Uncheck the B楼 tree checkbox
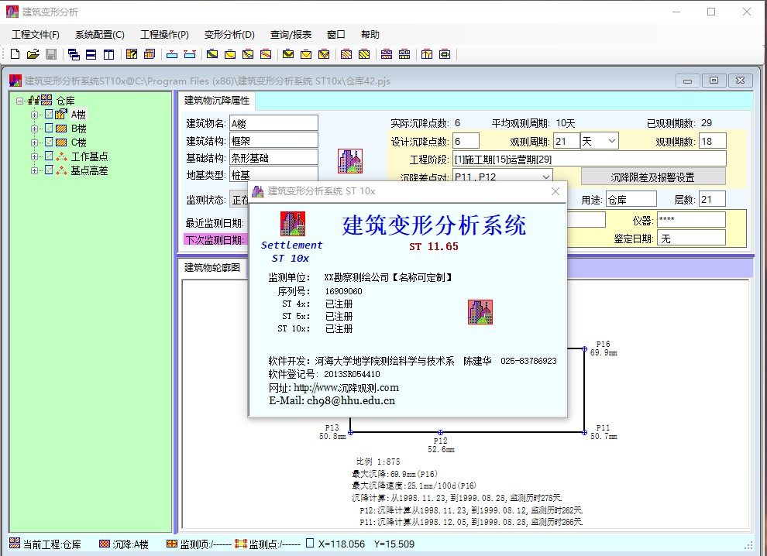Screen dimensions: 767x556 pyautogui.click(x=49, y=129)
